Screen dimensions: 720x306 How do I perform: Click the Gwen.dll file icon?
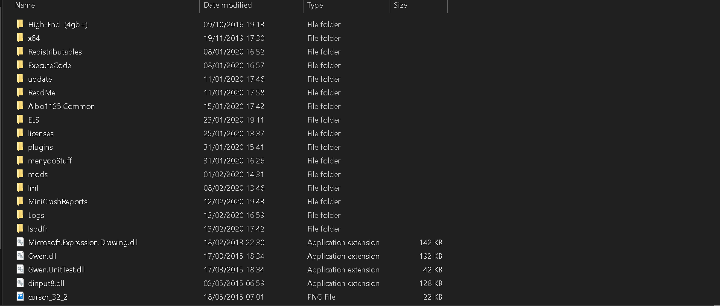(20, 255)
